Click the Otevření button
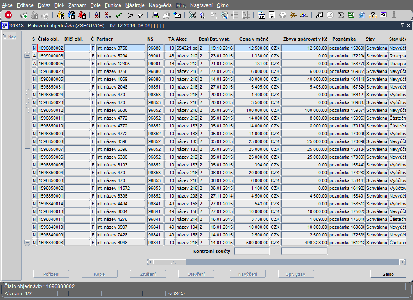 196,274
